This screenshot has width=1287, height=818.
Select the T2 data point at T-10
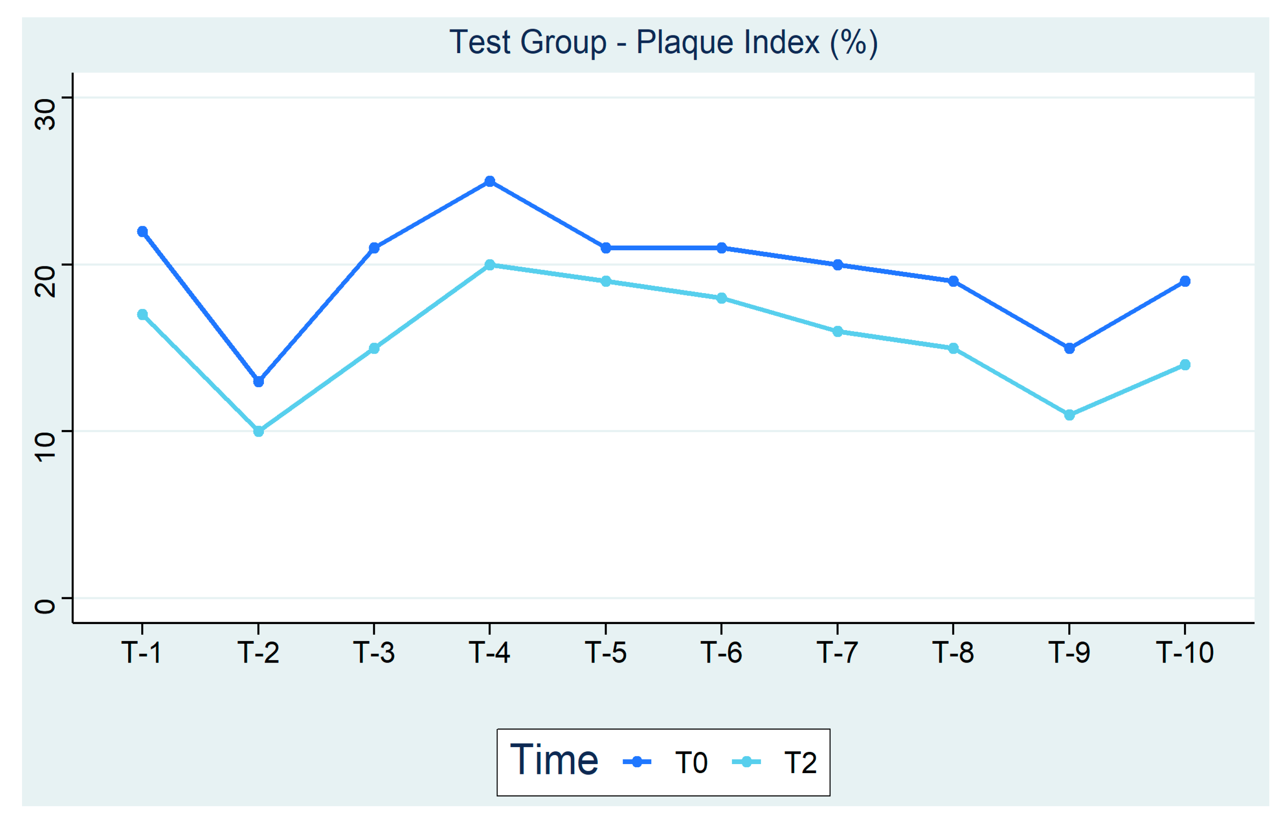click(x=1185, y=365)
